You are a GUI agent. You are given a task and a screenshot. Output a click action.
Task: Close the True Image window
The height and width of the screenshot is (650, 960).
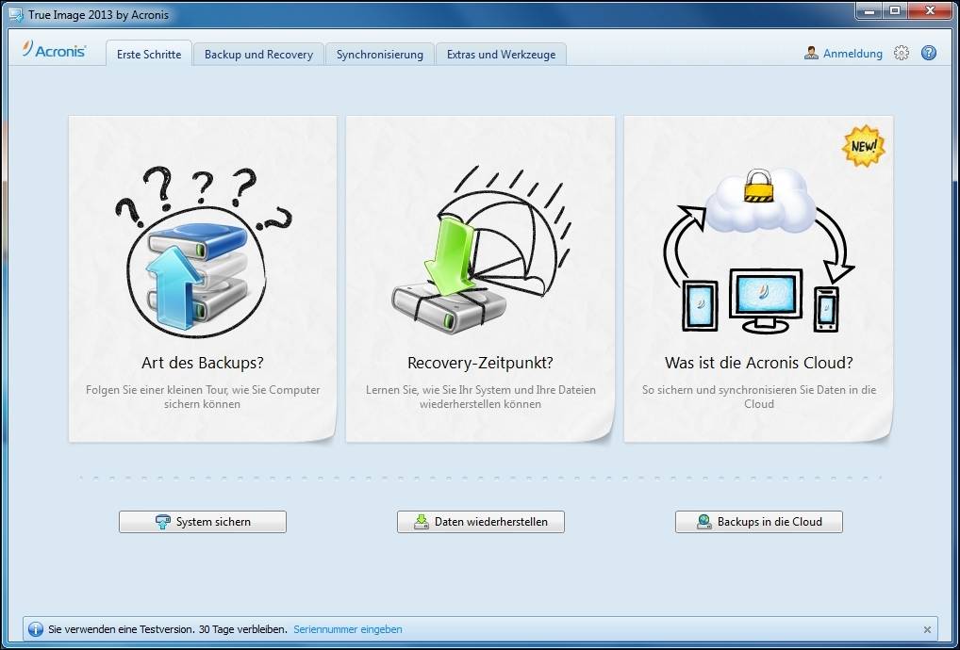930,10
